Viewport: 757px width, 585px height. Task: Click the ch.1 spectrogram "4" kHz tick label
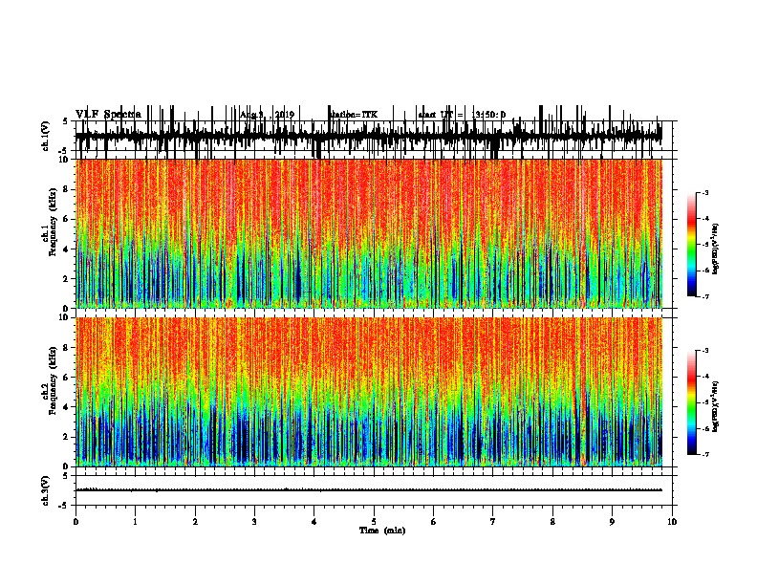66,249
